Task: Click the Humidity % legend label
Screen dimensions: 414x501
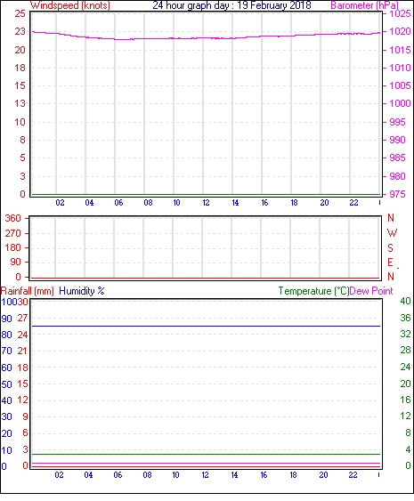Action: [x=82, y=291]
